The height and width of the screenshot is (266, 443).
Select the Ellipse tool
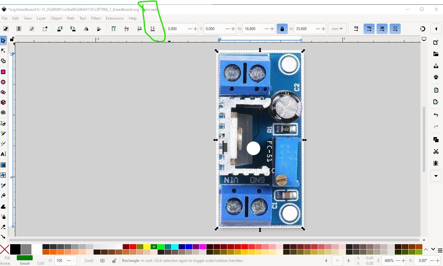(3, 82)
